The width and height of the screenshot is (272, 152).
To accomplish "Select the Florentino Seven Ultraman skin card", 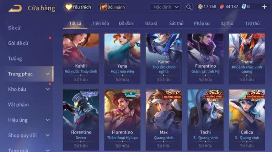I will (x=81, y=120).
